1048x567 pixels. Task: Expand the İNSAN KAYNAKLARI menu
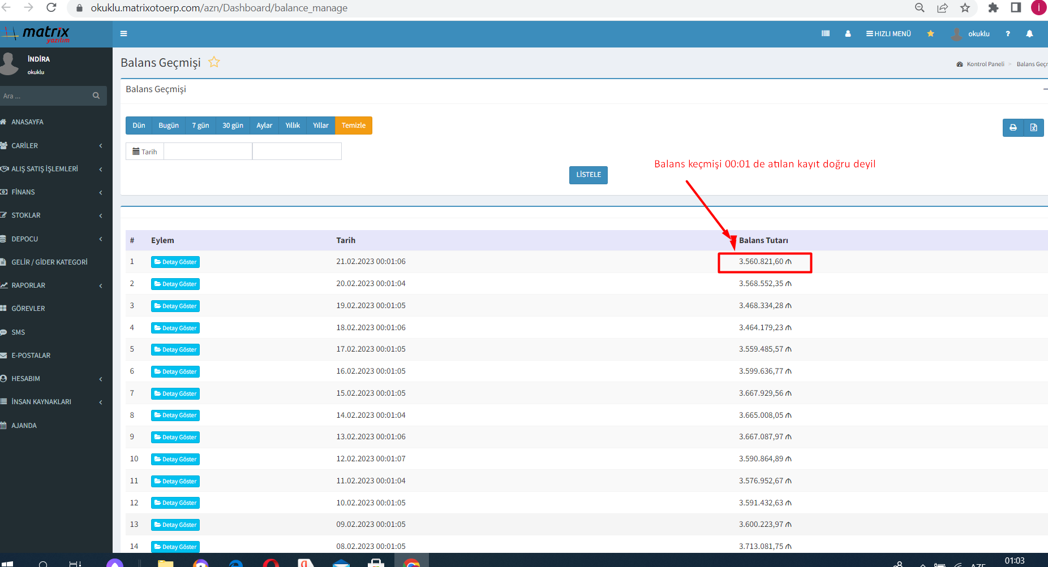coord(51,402)
